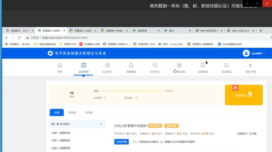Image resolution: width=272 pixels, height=152 pixels.
Task: Open the 实训排名 list icon
Action: tap(227, 65)
